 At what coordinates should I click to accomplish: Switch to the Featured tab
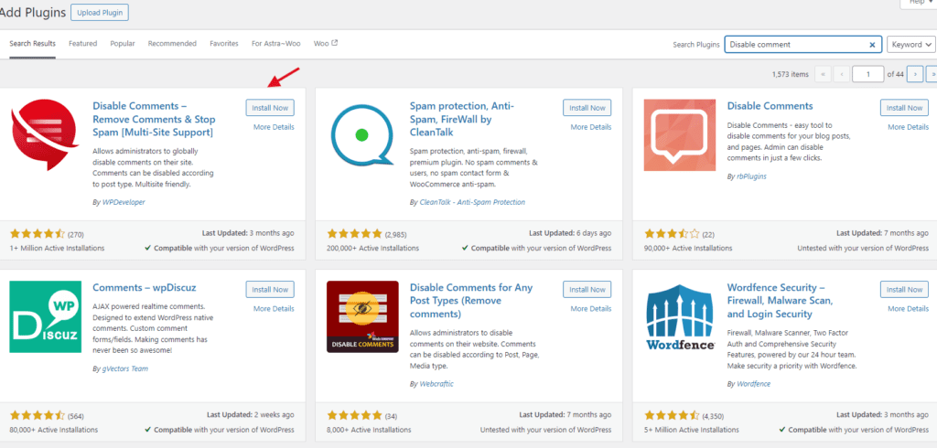click(x=82, y=44)
